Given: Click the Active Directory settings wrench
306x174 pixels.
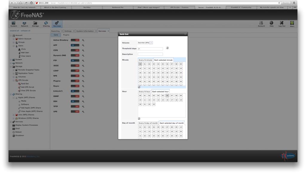Looking at the screenshot, I should (83, 40).
